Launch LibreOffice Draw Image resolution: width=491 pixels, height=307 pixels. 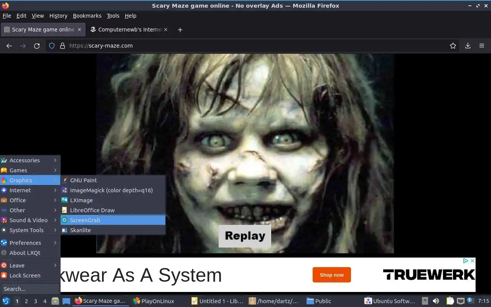tap(113, 210)
